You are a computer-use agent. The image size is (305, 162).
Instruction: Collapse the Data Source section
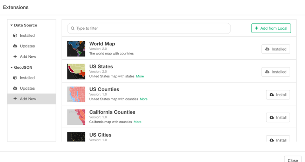pyautogui.click(x=12, y=25)
